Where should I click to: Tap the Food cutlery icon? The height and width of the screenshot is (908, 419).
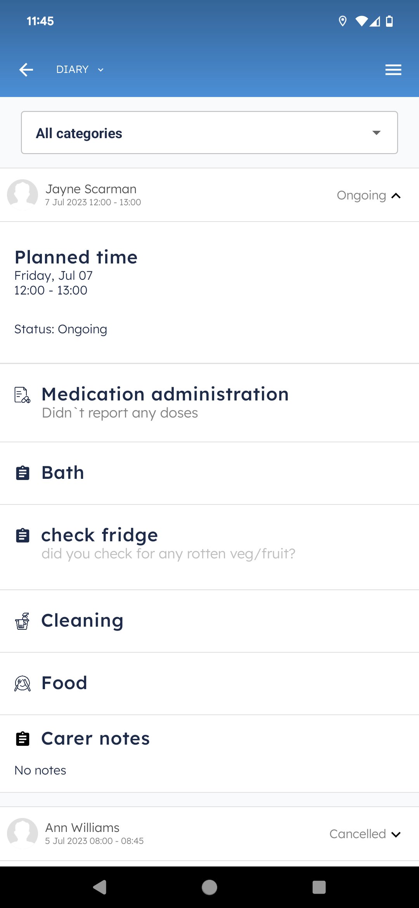[x=23, y=683]
